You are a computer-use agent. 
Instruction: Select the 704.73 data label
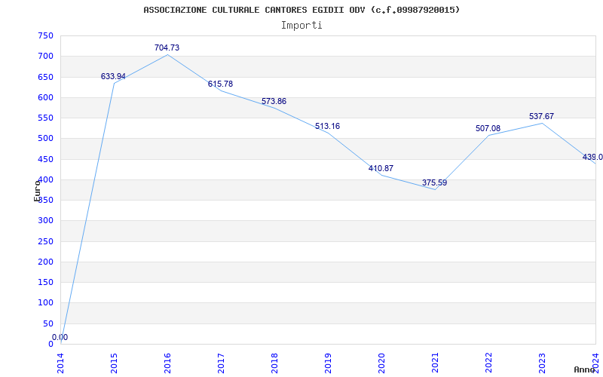pyautogui.click(x=167, y=48)
